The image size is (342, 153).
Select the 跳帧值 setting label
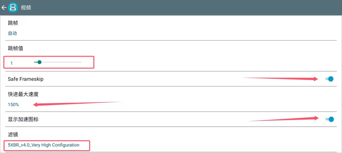tap(15, 48)
